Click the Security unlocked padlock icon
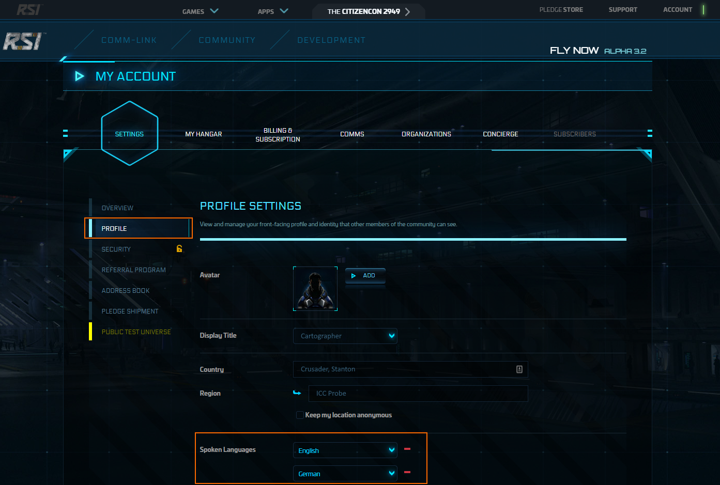This screenshot has height=485, width=720. coord(179,248)
